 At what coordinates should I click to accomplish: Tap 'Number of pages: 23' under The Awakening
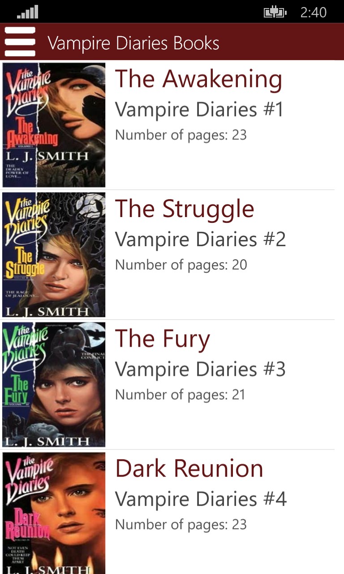pos(181,135)
